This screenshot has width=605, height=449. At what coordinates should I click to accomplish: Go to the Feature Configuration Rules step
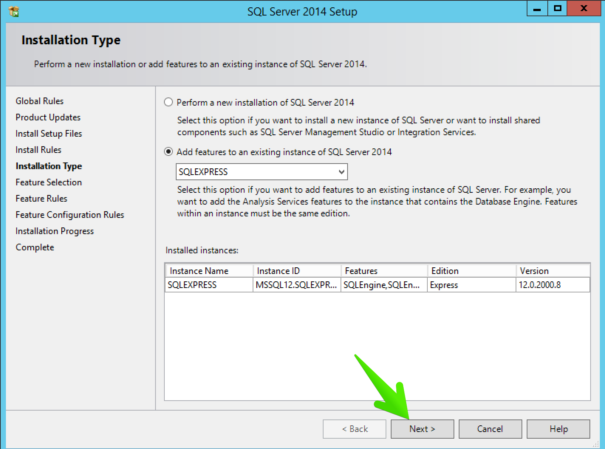(x=70, y=215)
